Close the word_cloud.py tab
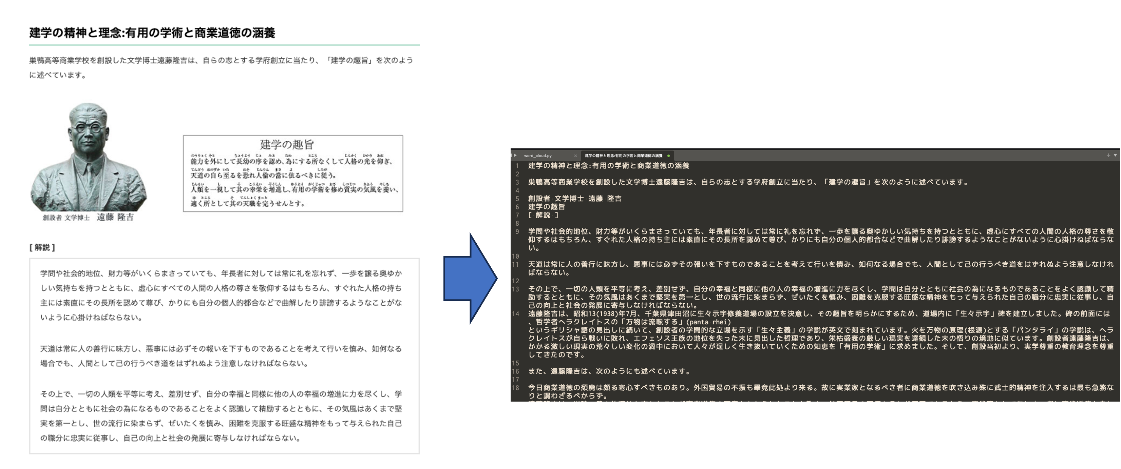1121x469 pixels. pyautogui.click(x=575, y=156)
